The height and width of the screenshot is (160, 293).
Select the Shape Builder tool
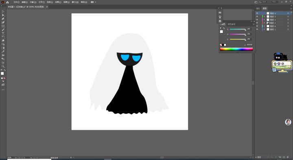(x=3, y=44)
